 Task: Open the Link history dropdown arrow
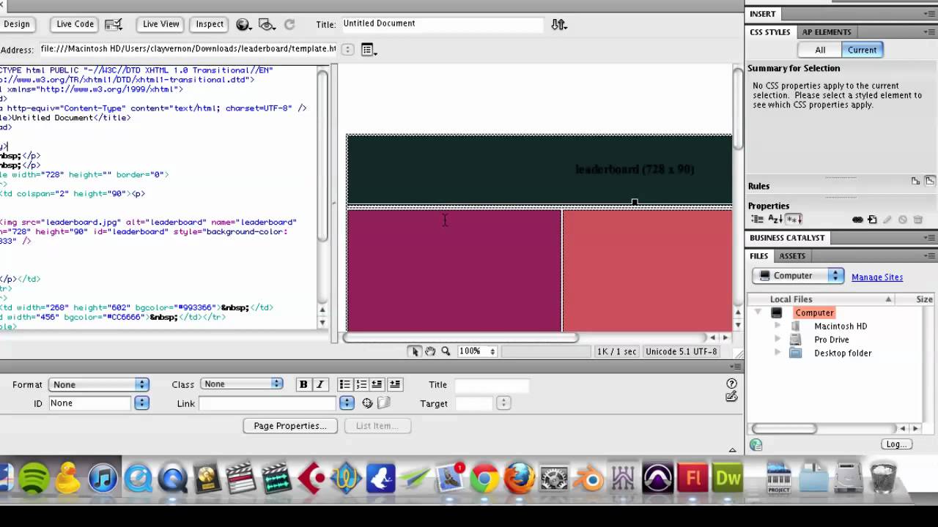[x=347, y=403]
